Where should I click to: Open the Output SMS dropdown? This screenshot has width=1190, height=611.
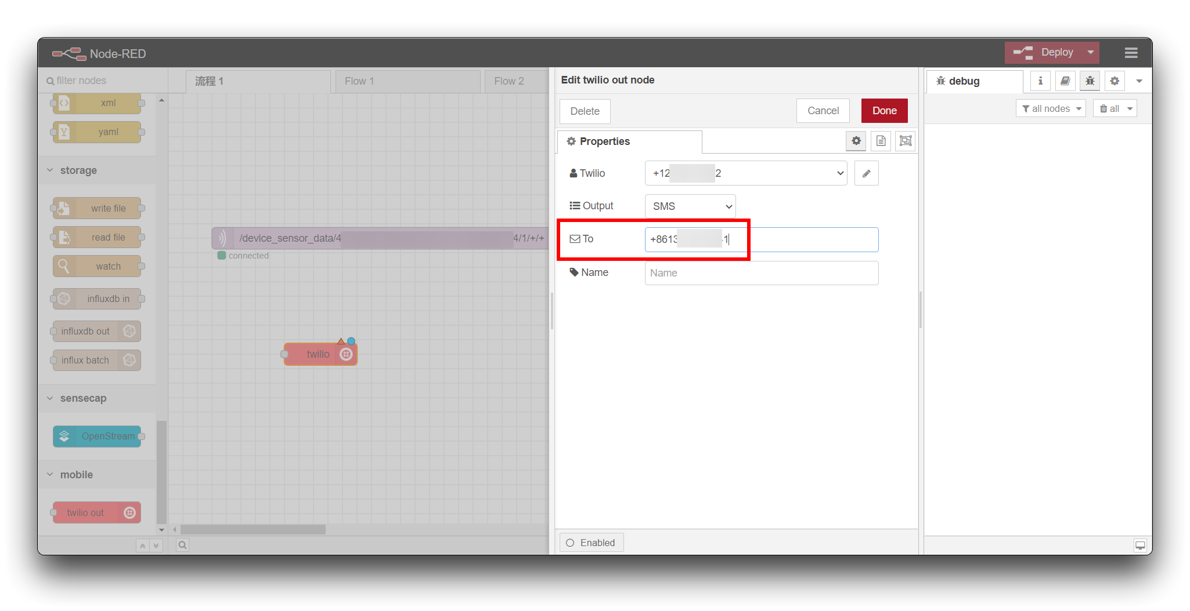point(690,206)
